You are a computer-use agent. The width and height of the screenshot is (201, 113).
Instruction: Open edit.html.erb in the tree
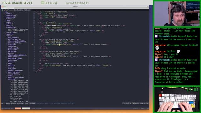pyautogui.click(x=15, y=96)
